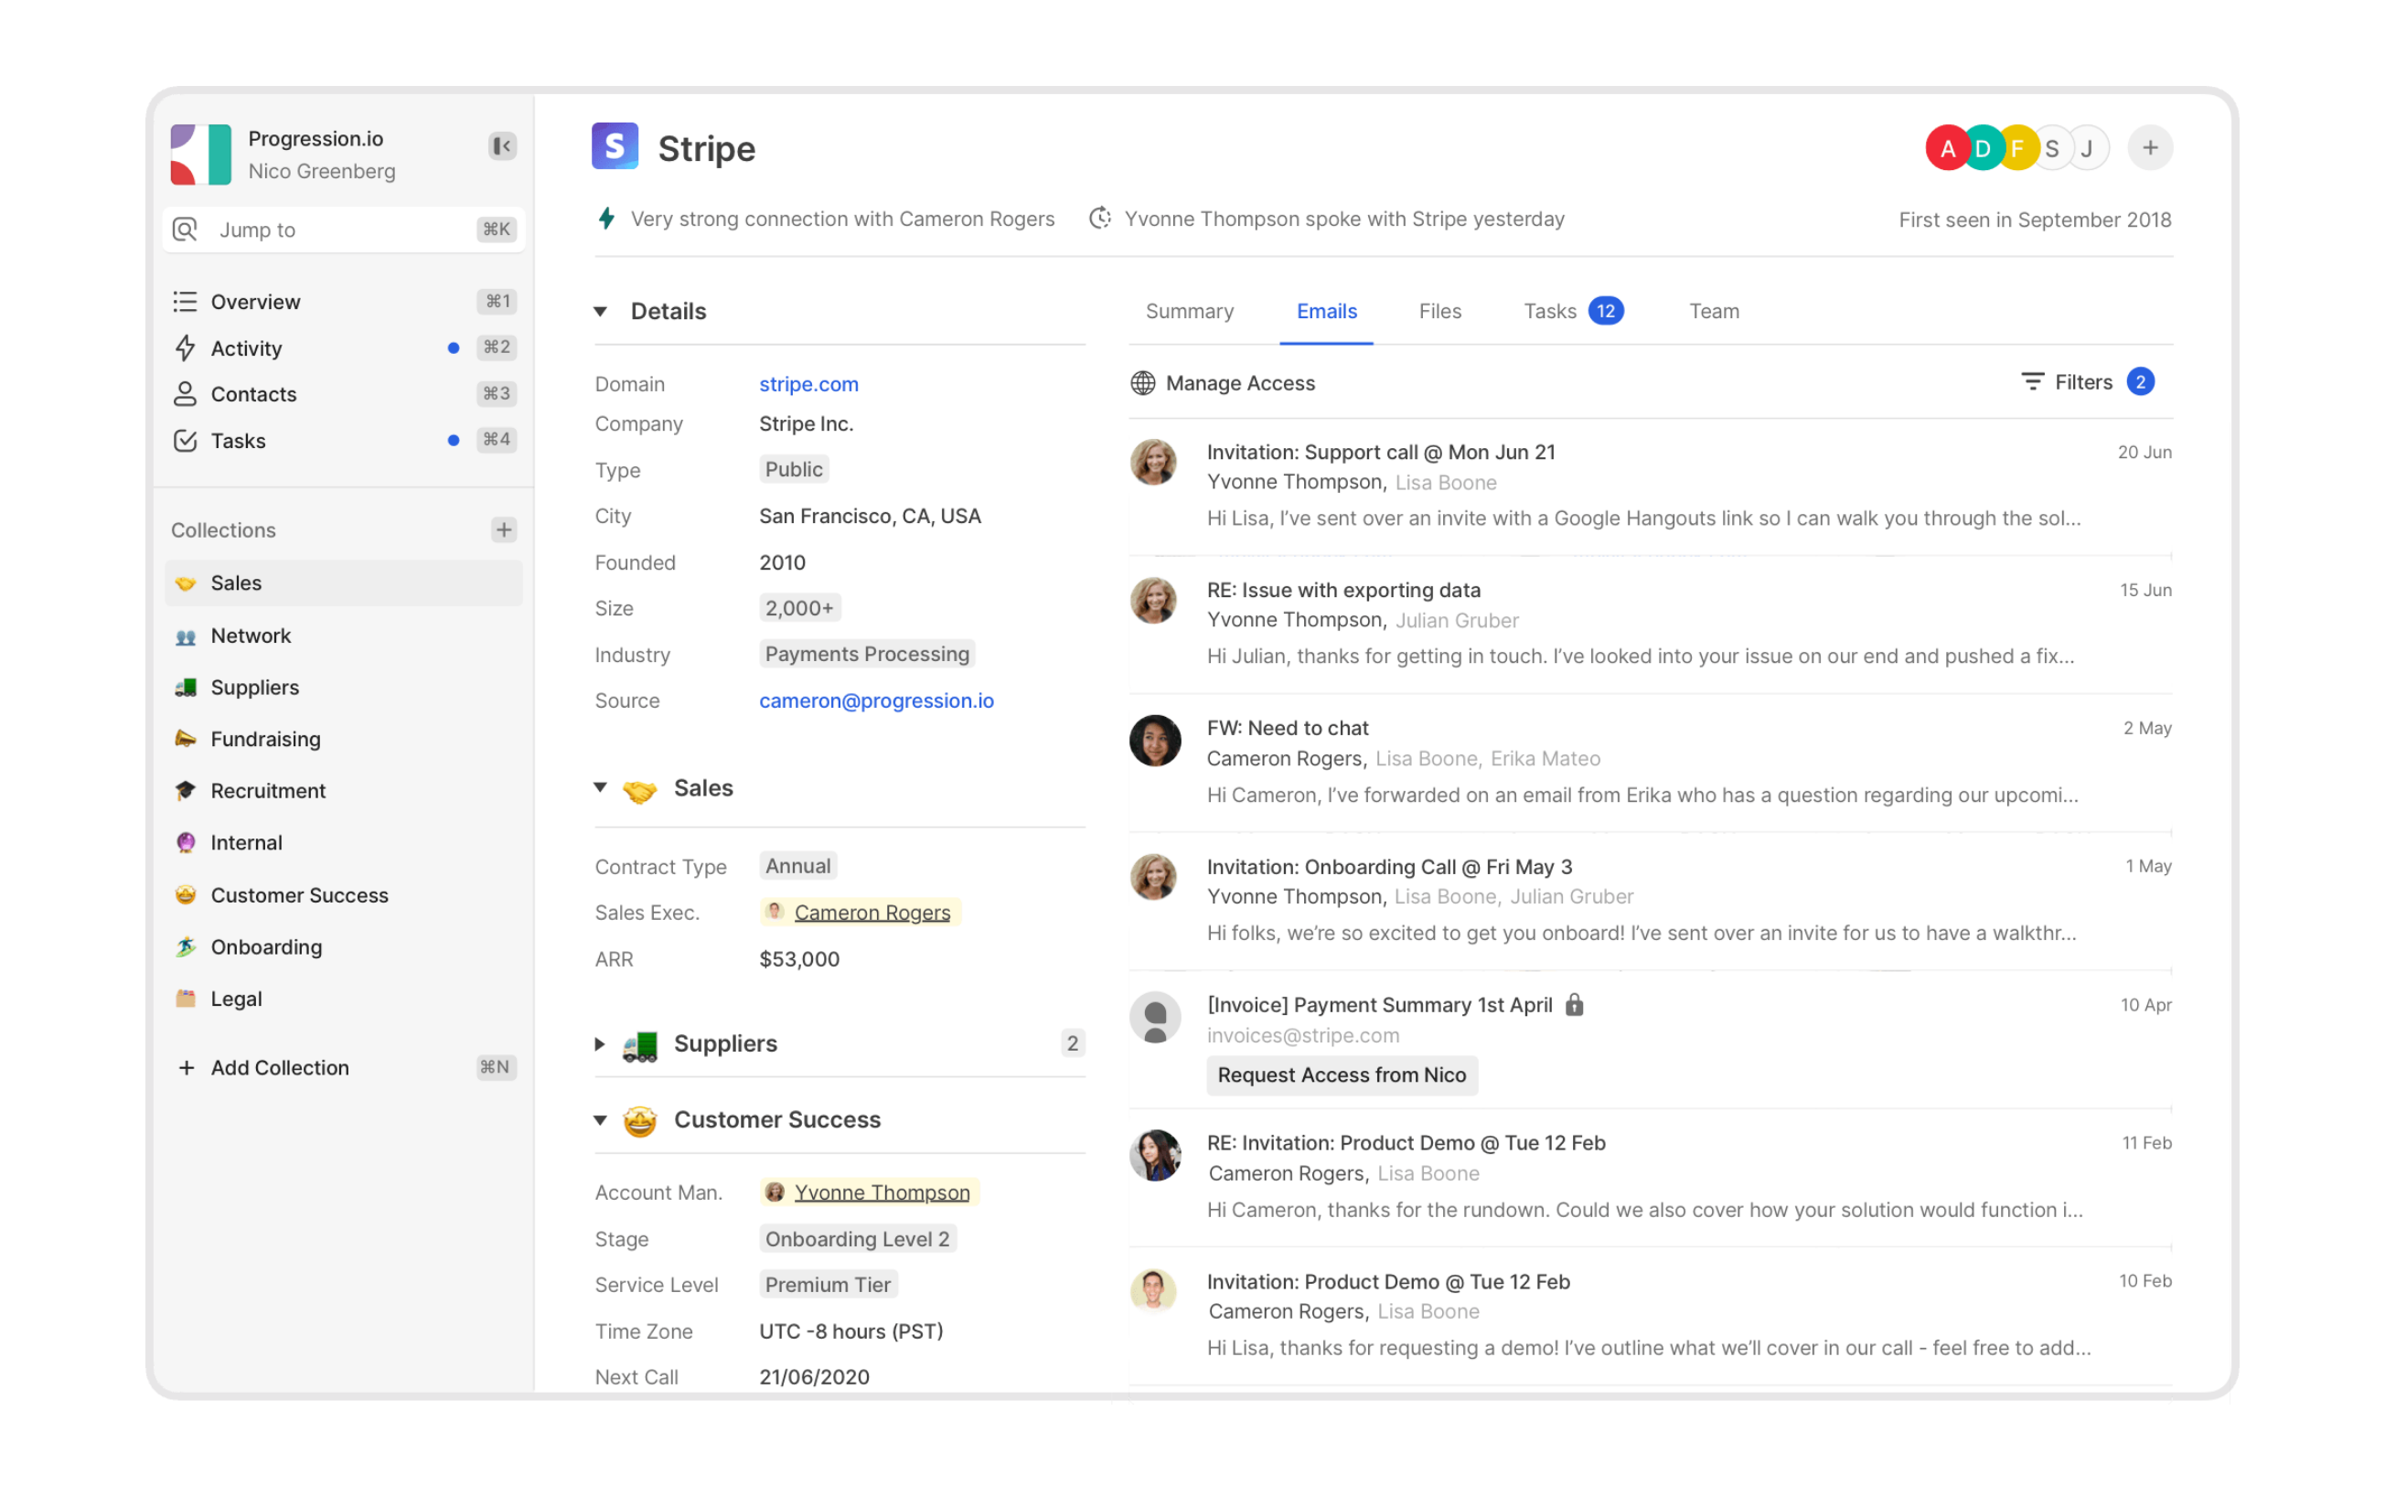This screenshot has width=2385, height=1496.
Task: Open Activity from the lightning bolt icon
Action: coord(185,347)
